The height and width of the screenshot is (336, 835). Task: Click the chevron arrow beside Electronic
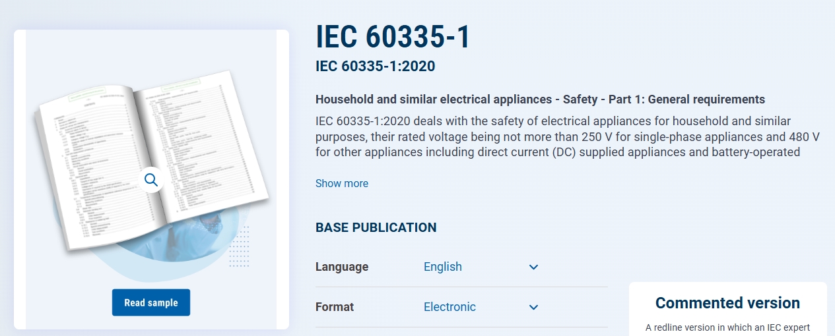534,307
